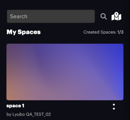The width and height of the screenshot is (130, 120).
Task: Expand more options next to space 1
Action: [114, 107]
